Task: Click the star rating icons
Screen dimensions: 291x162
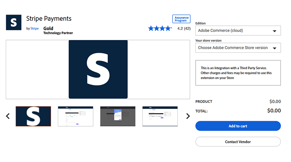Action: (160, 28)
